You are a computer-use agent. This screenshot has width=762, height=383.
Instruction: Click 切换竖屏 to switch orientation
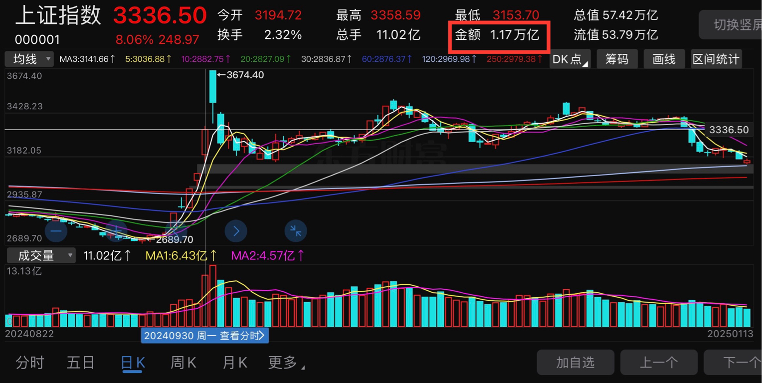point(731,25)
